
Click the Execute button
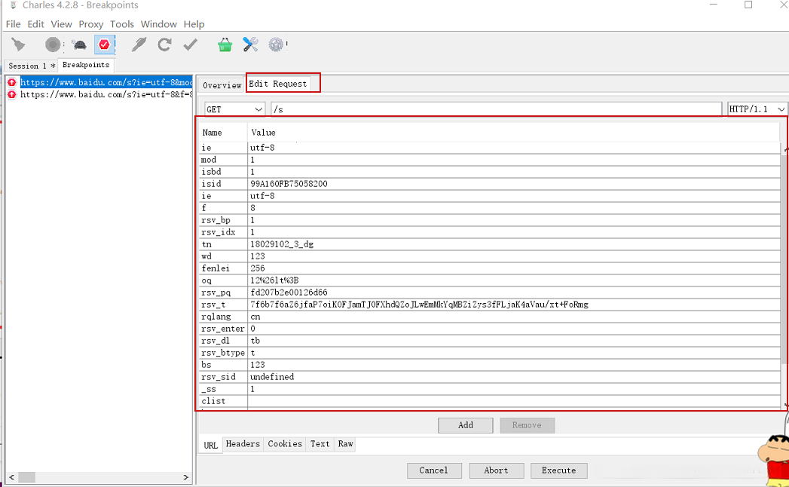tap(558, 470)
